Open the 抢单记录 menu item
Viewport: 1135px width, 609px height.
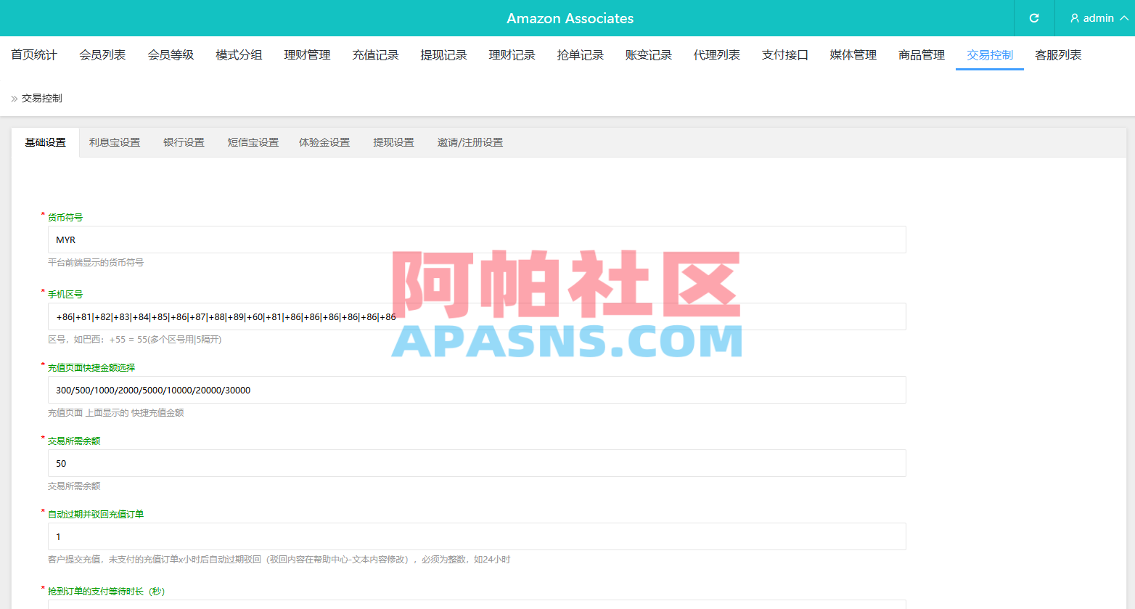coord(580,55)
